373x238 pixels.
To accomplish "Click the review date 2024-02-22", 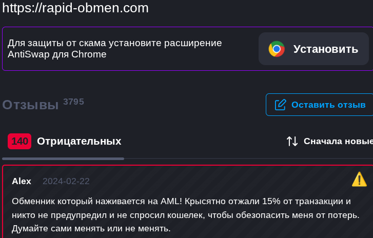I will click(x=66, y=181).
